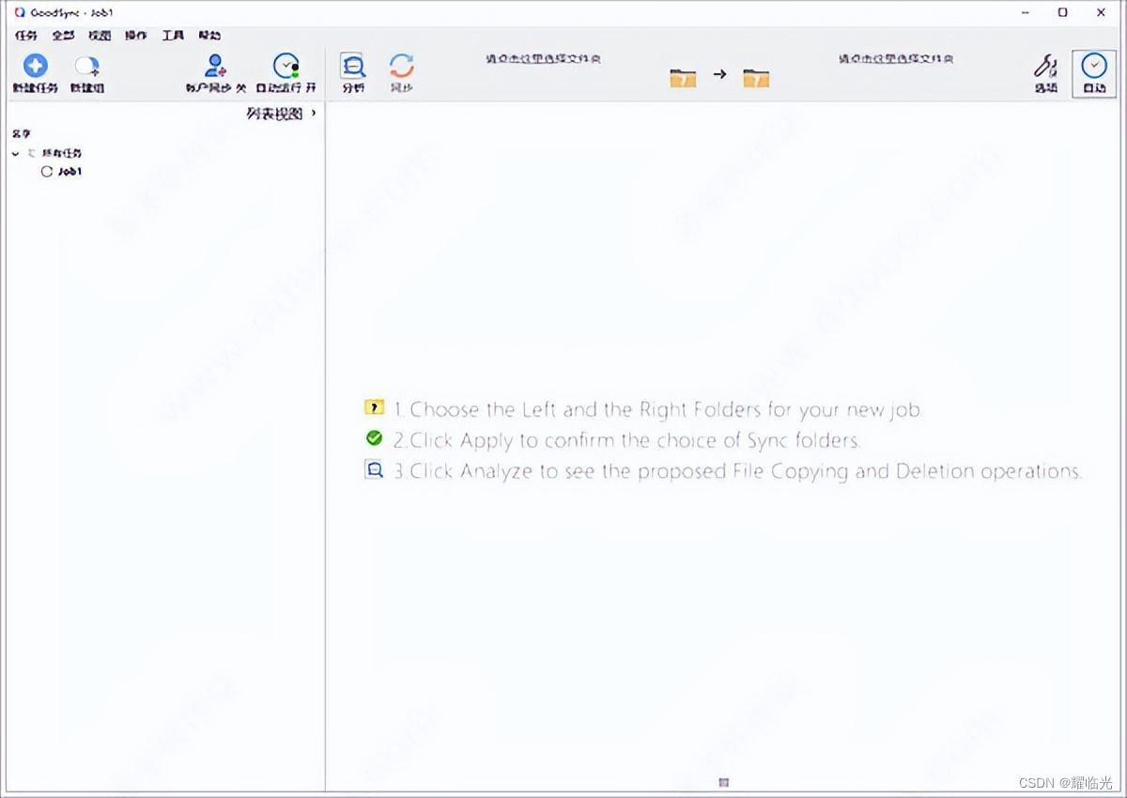Open 选项 (Options) wrench icon
The height and width of the screenshot is (798, 1127).
pos(1045,73)
